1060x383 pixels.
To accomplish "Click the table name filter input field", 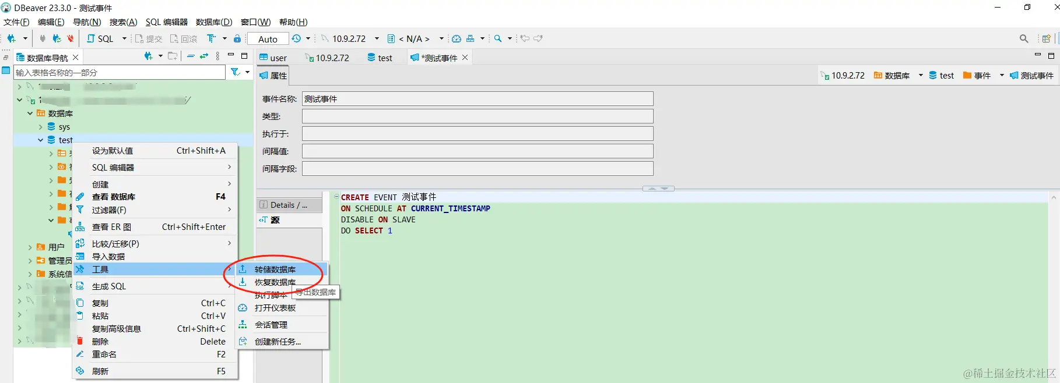I will [x=120, y=72].
